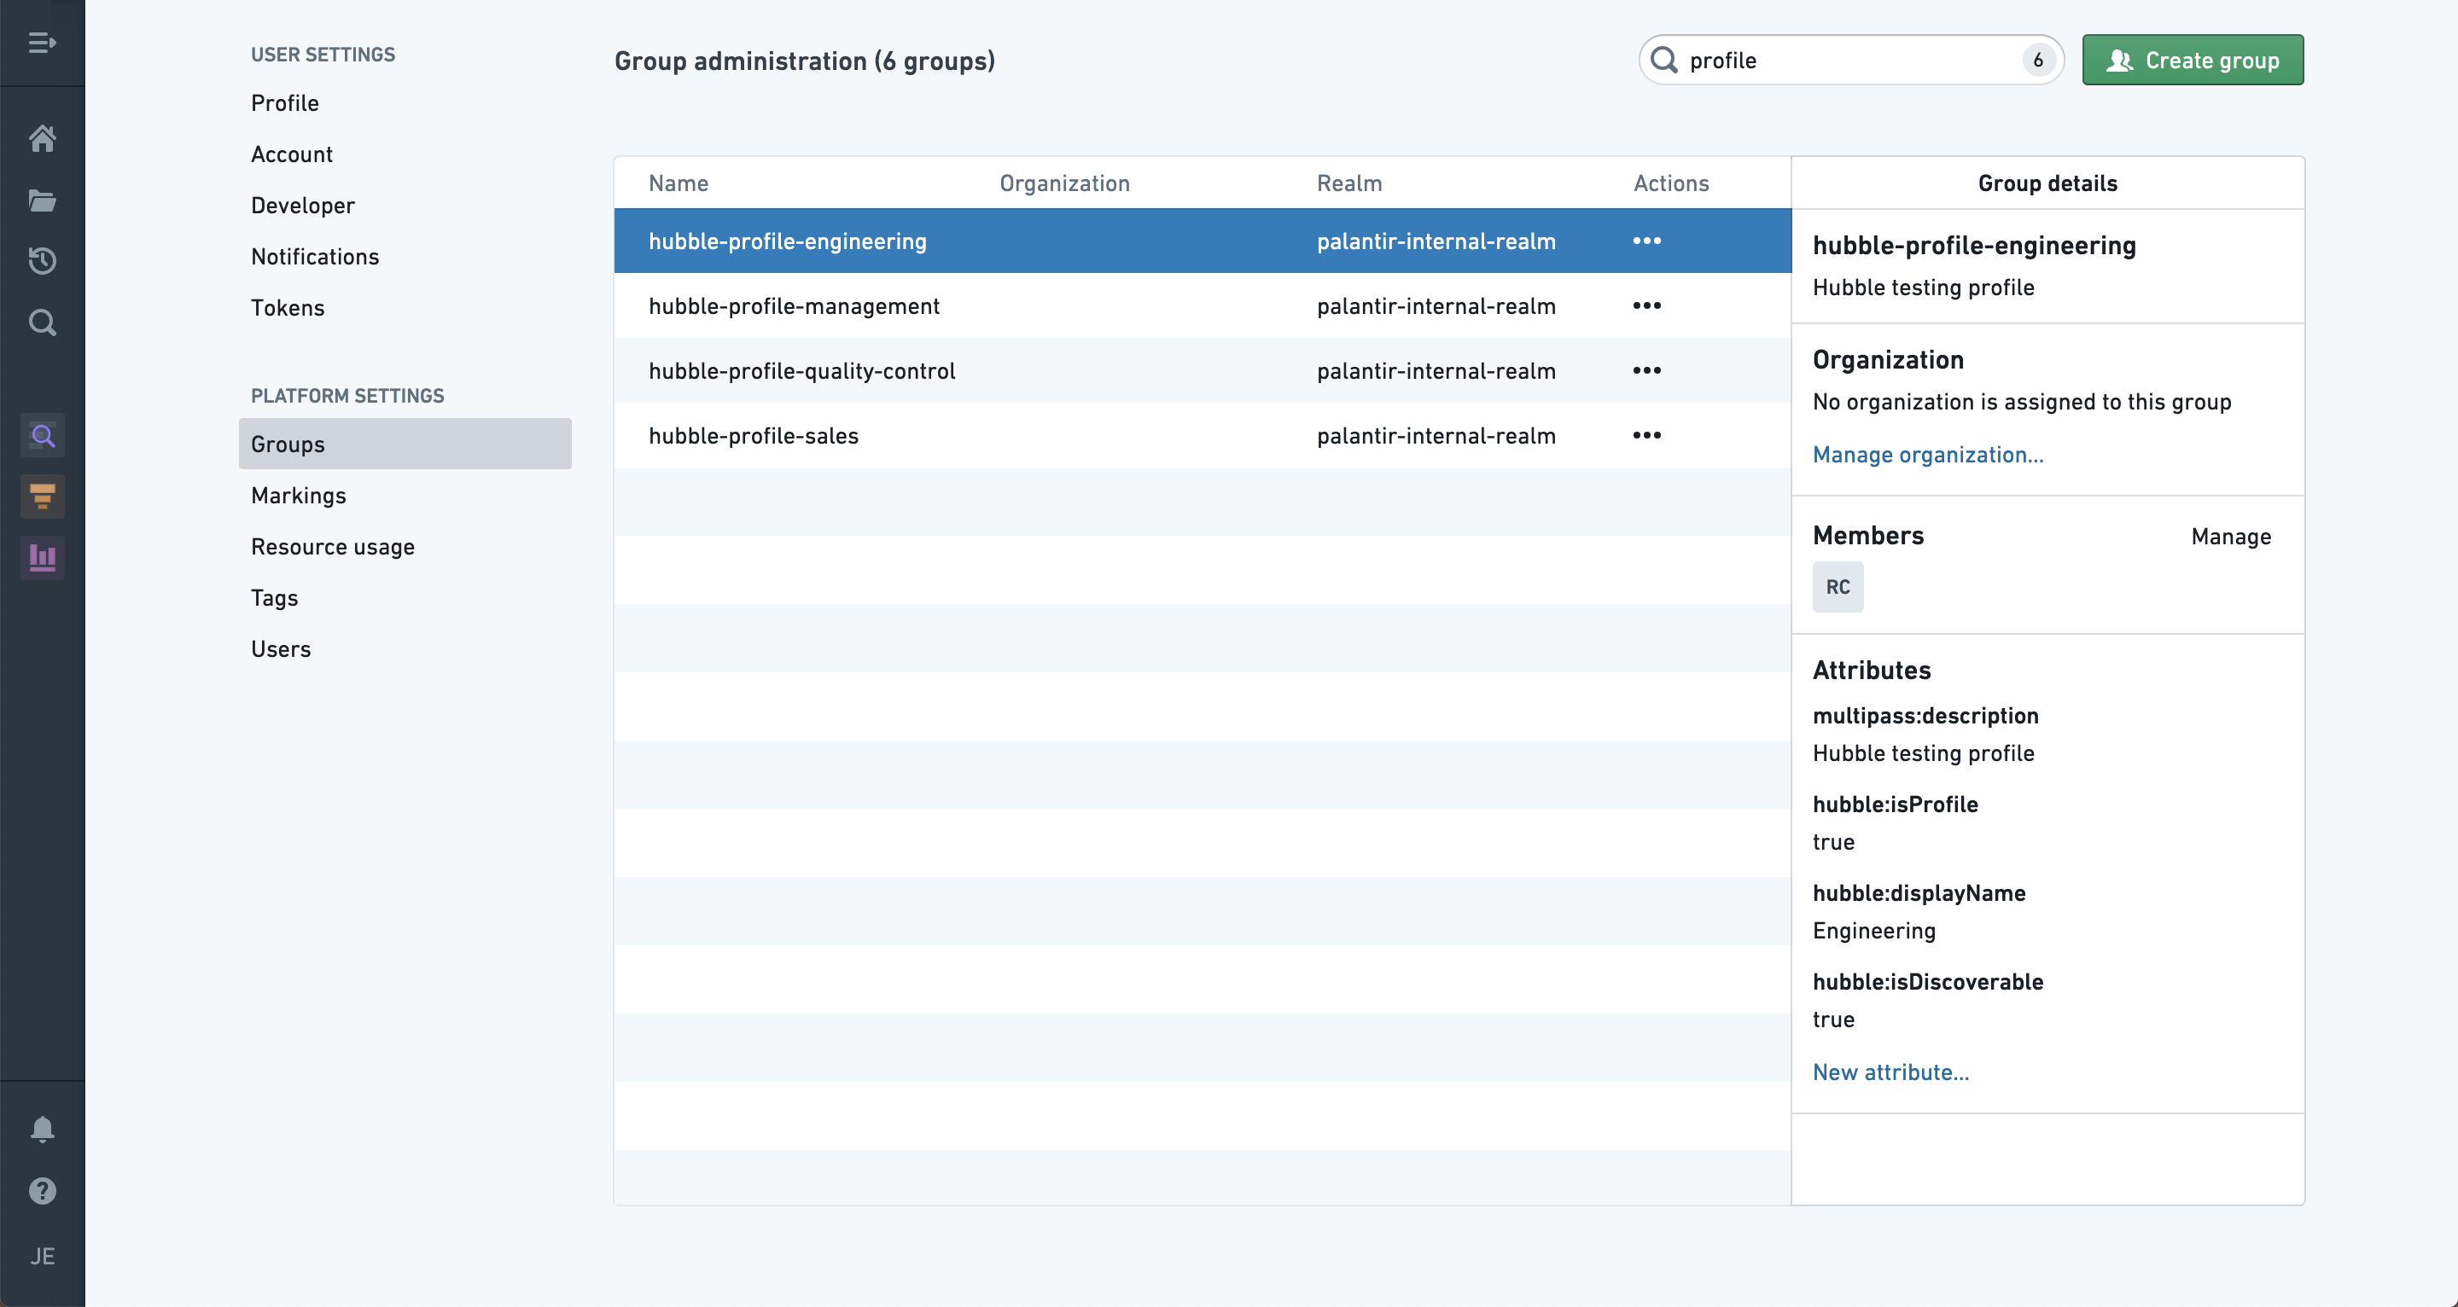Open the help question mark icon
2458x1307 pixels.
tap(42, 1191)
